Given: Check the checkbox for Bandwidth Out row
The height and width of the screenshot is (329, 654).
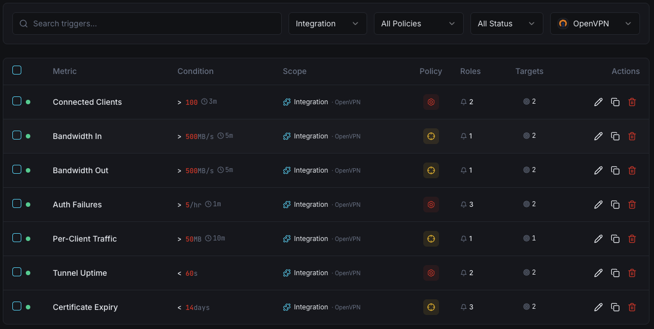Looking at the screenshot, I should pyautogui.click(x=17, y=170).
